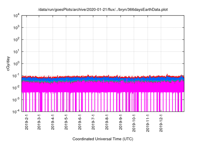Click the red peak in mid-December data
Viewport: 203px width, 142px height.
click(167, 74)
